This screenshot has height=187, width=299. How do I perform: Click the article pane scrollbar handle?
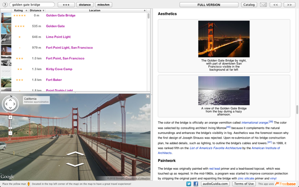click(297, 109)
